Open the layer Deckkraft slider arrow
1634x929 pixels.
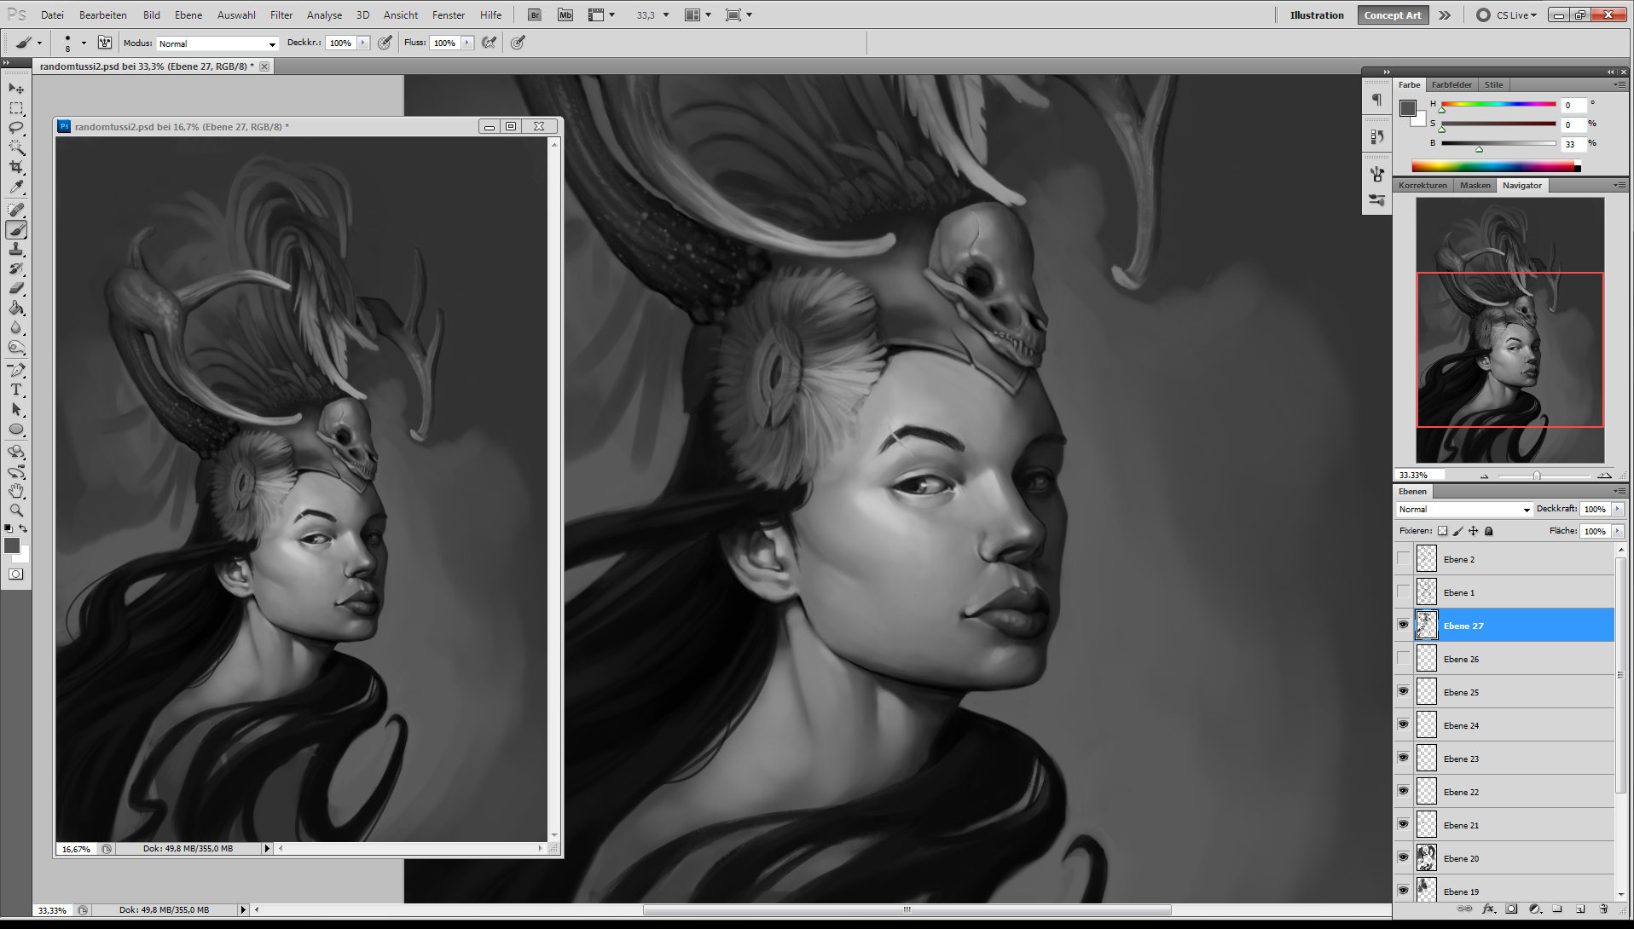(x=1617, y=509)
